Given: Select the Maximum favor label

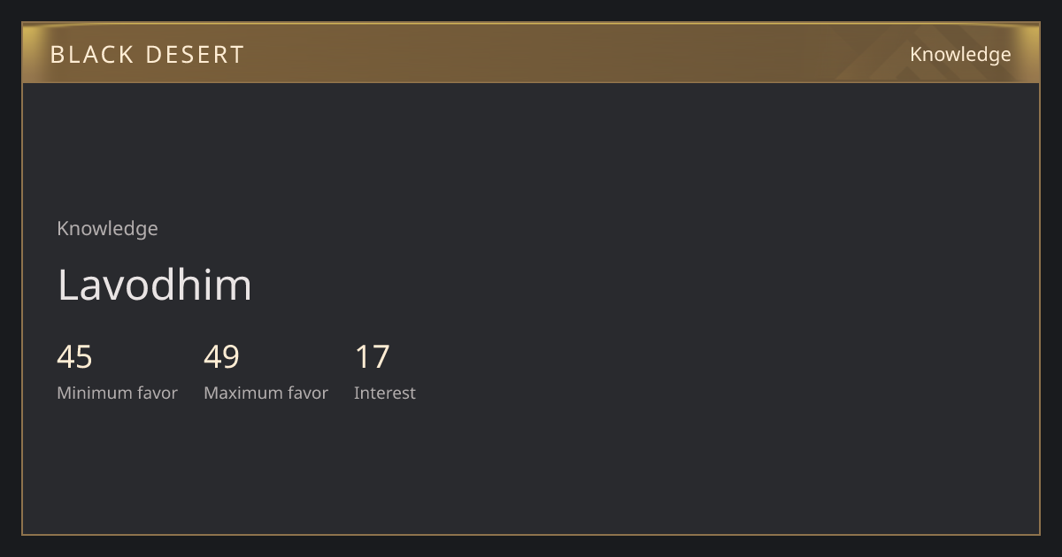Looking at the screenshot, I should [265, 393].
